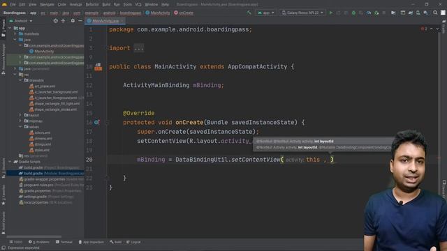Open the Tools menu
Screen dimensions: 447x251
(x=127, y=5)
